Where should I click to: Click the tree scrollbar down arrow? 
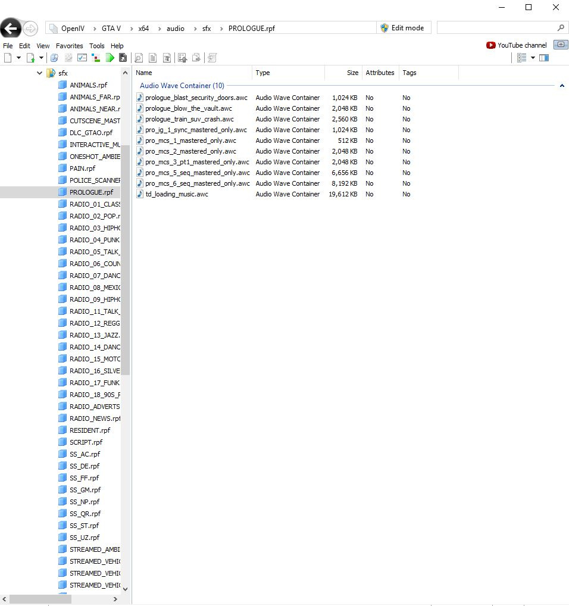(125, 589)
